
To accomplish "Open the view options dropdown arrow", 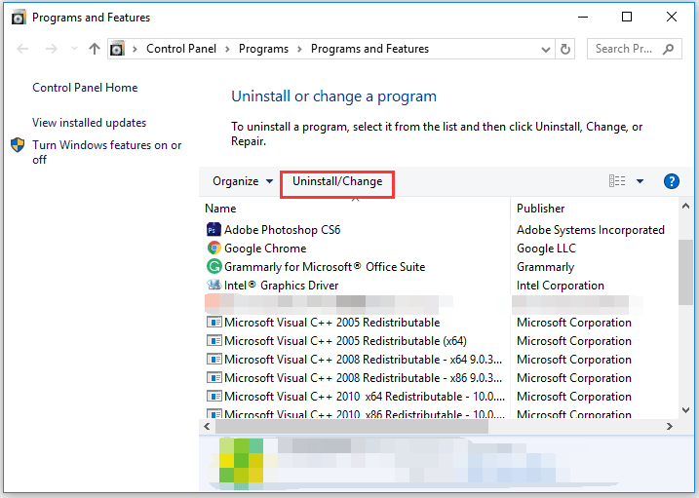I will pyautogui.click(x=640, y=181).
